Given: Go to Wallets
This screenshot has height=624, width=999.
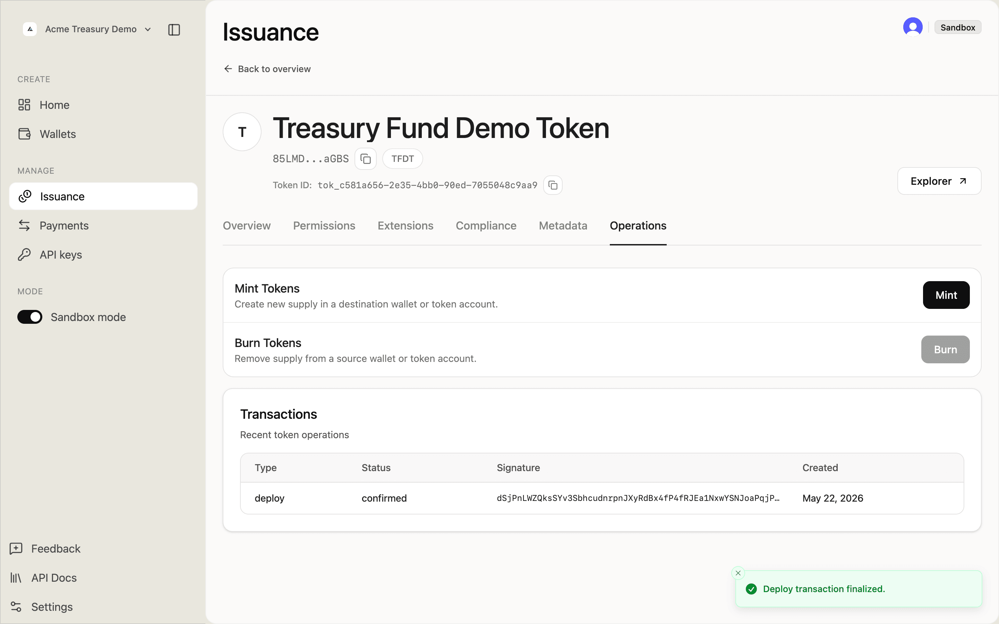Looking at the screenshot, I should pos(103,134).
